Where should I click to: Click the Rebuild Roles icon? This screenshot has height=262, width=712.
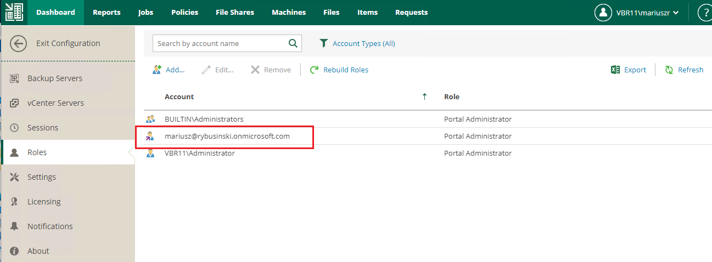[315, 70]
